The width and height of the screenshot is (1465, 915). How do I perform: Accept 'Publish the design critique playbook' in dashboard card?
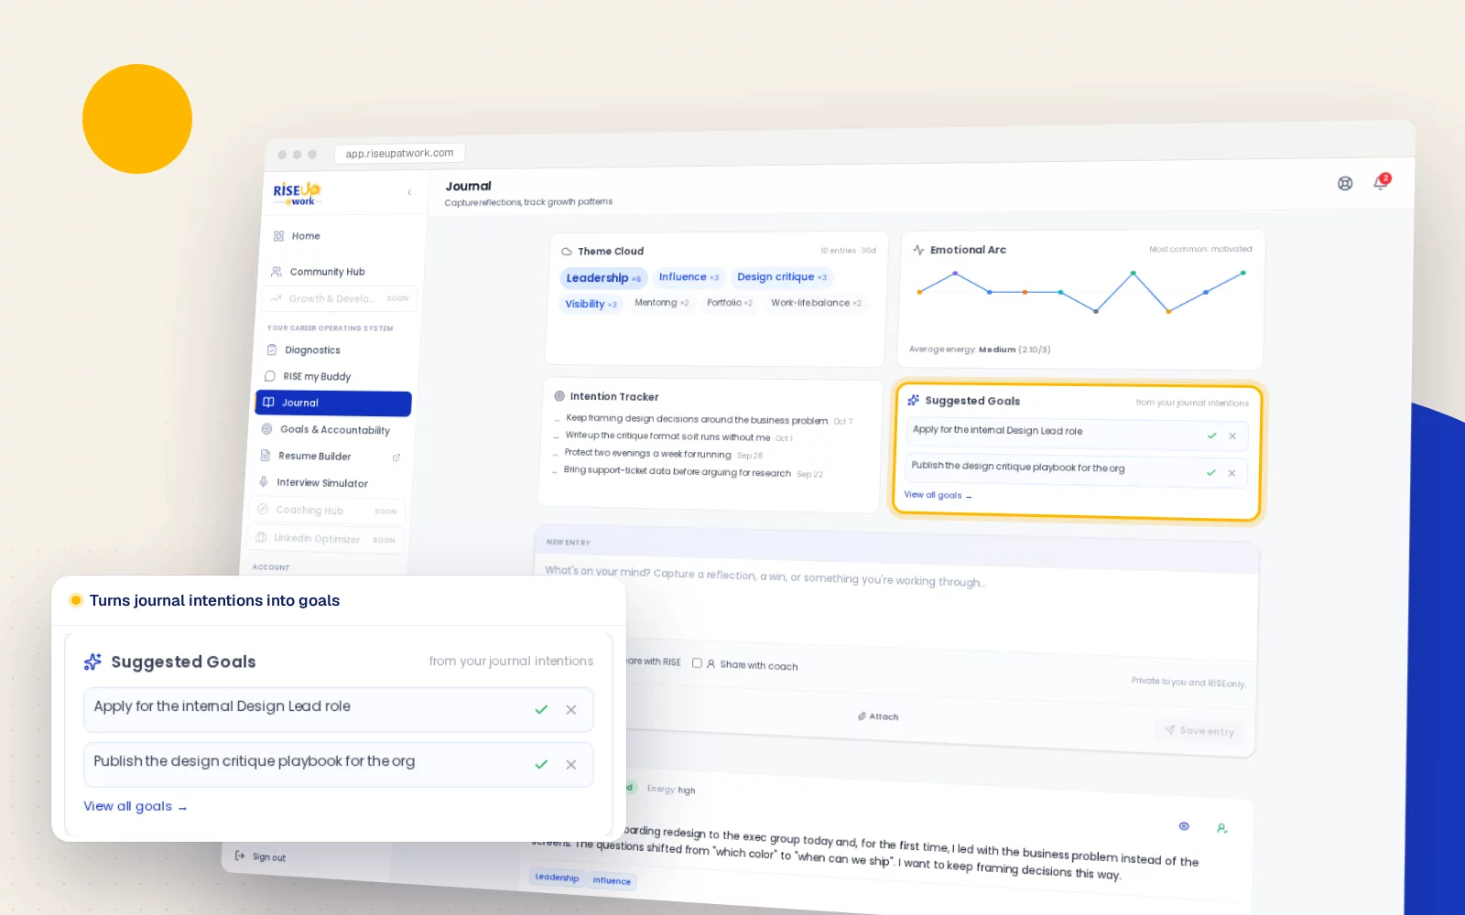[x=1210, y=472]
